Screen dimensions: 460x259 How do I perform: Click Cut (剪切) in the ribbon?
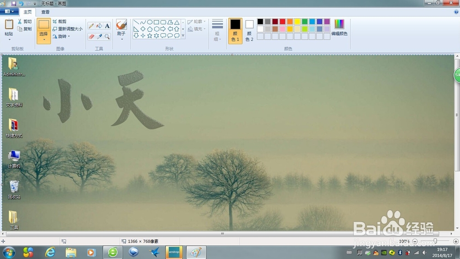[25, 22]
